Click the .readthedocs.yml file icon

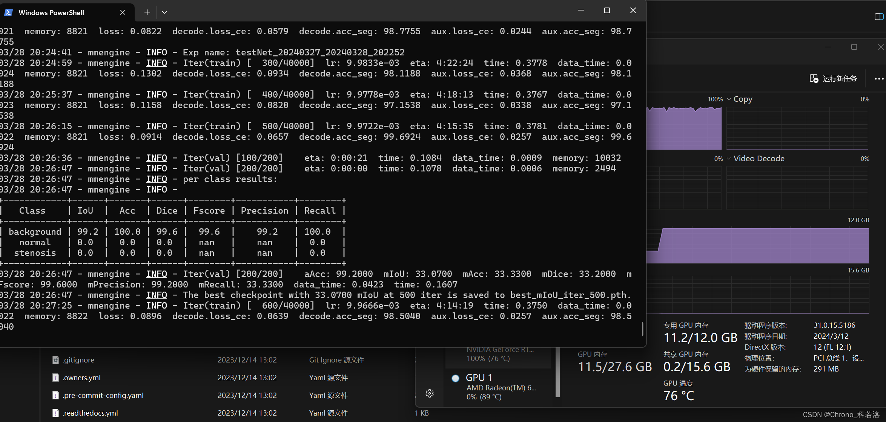[x=55, y=413]
